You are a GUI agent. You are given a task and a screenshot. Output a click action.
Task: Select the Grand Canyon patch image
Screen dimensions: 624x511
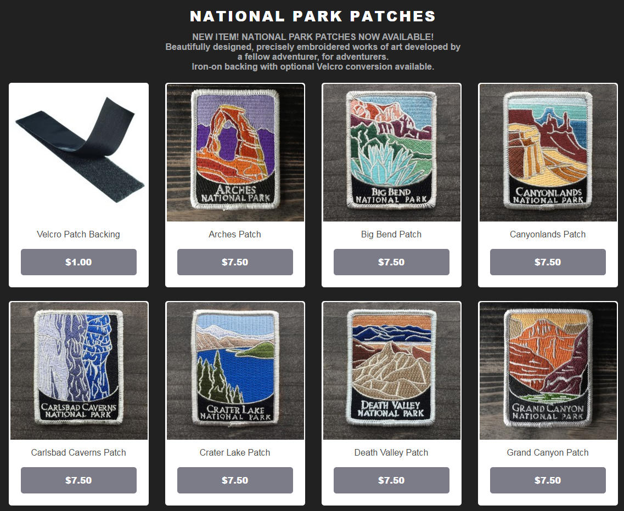[548, 371]
